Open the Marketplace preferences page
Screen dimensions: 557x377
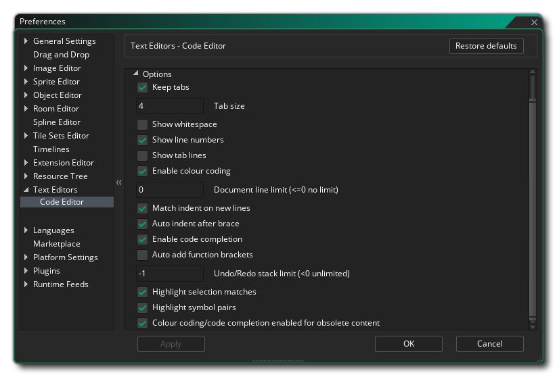click(x=56, y=244)
